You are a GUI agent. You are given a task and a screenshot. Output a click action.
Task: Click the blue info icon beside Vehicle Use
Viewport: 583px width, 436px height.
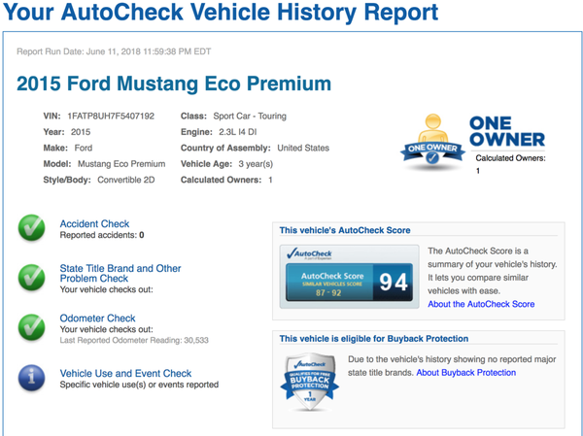(32, 378)
